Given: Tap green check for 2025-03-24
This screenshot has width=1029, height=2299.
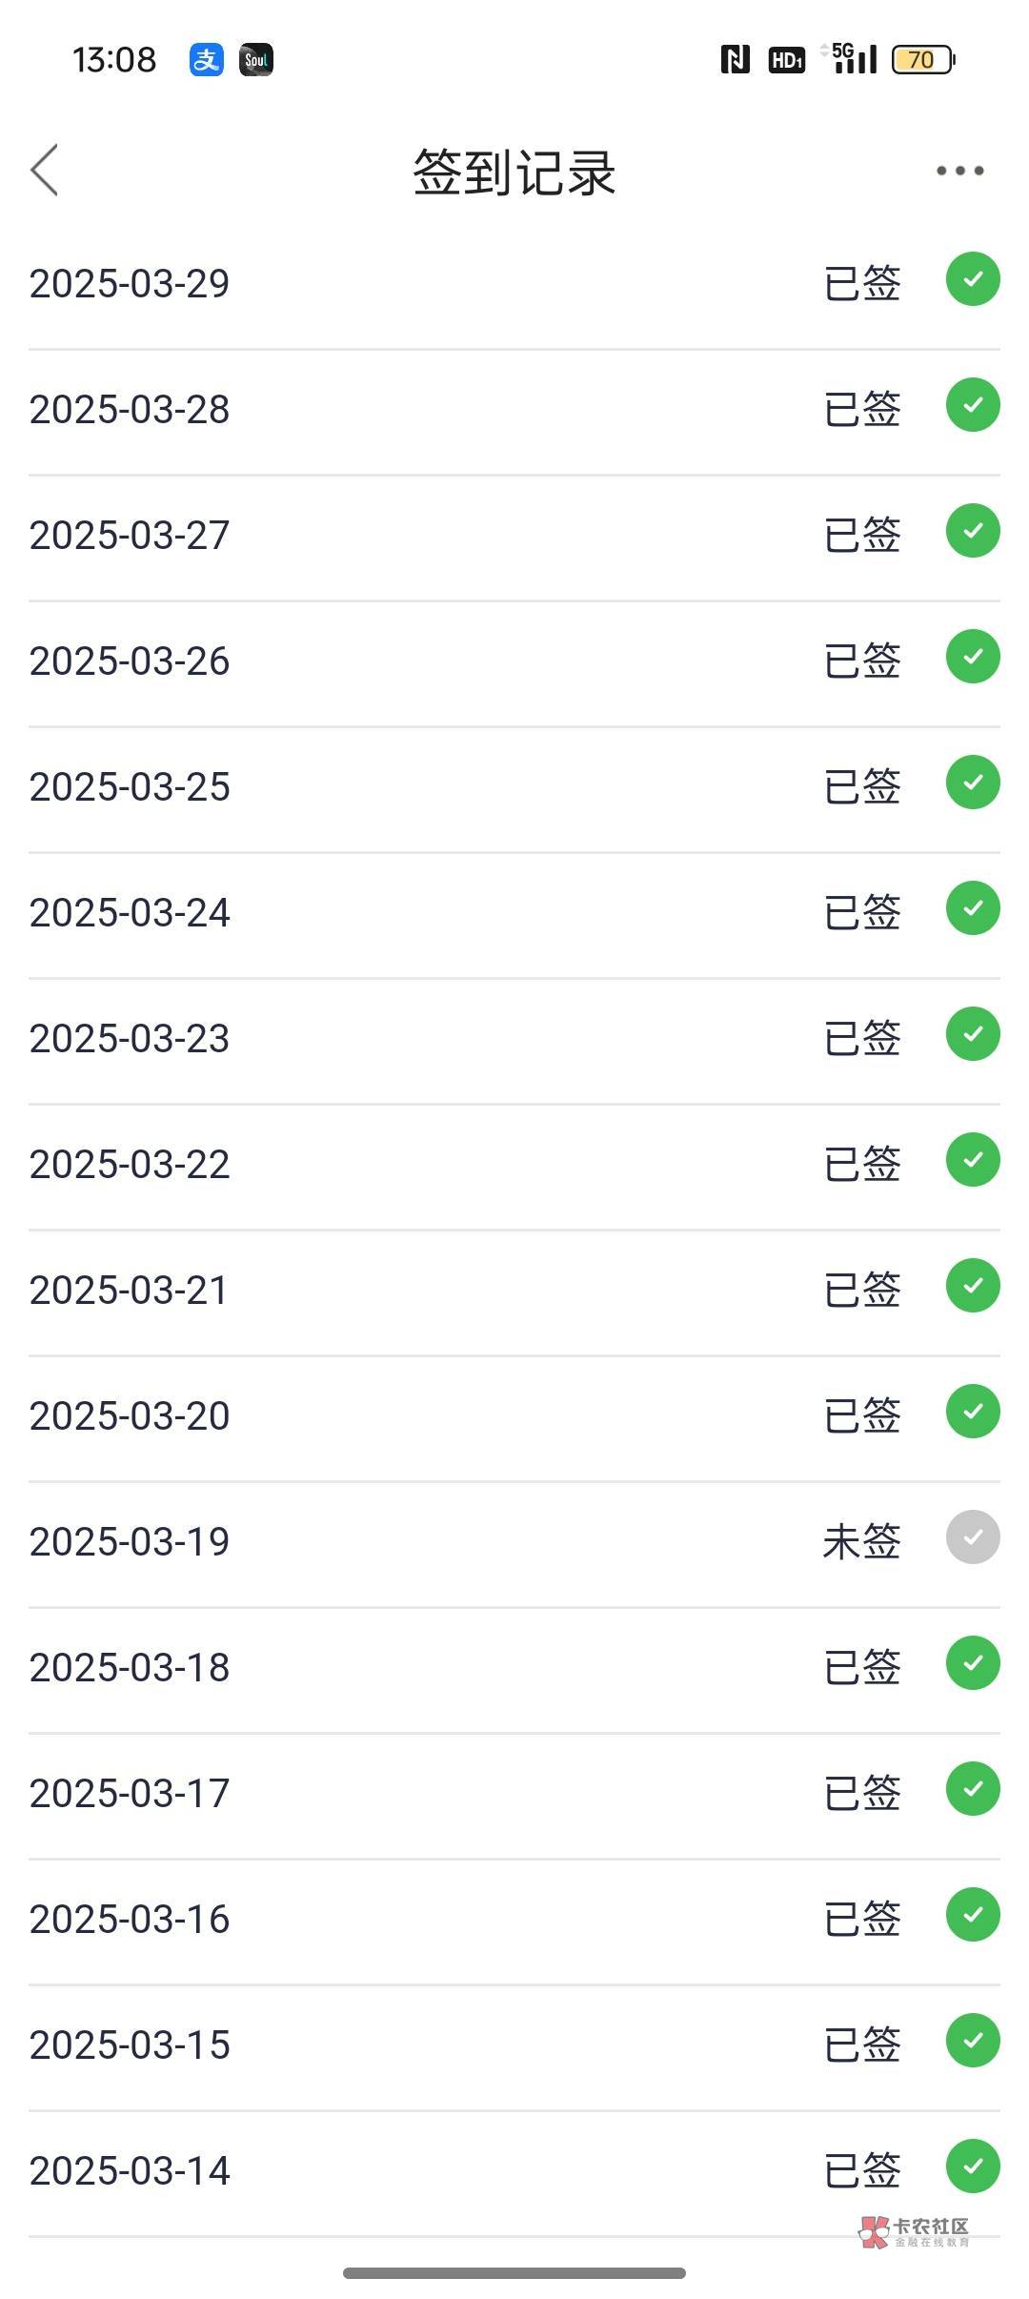Looking at the screenshot, I should pos(972,908).
